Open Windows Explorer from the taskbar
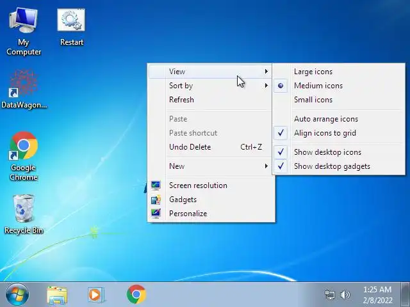The image size is (410, 307). (57, 295)
